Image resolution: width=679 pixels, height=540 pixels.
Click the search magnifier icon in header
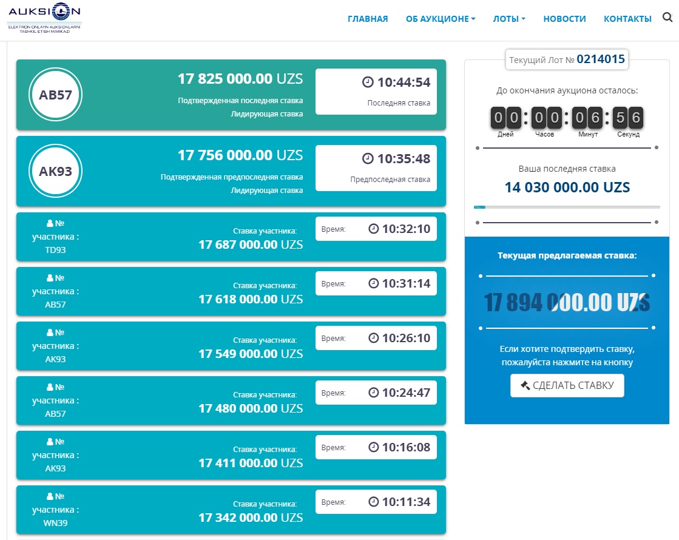point(667,18)
